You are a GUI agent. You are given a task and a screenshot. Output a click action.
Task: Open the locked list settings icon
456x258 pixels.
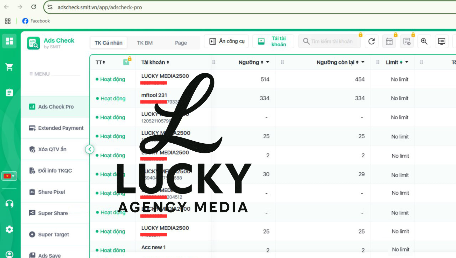407,41
